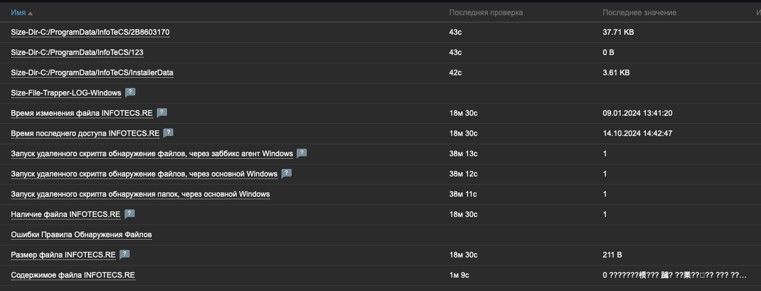Image resolution: width=761 pixels, height=291 pixels.
Task: Open Запуск удаленного скрипта обнаружения папок item
Action: point(140,194)
